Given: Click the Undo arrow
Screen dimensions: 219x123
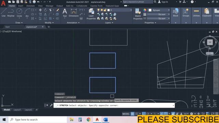Looking at the screenshot, I should [x=38, y=2].
